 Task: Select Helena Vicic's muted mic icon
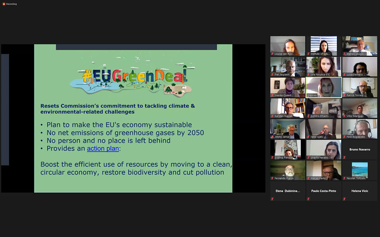(x=344, y=199)
